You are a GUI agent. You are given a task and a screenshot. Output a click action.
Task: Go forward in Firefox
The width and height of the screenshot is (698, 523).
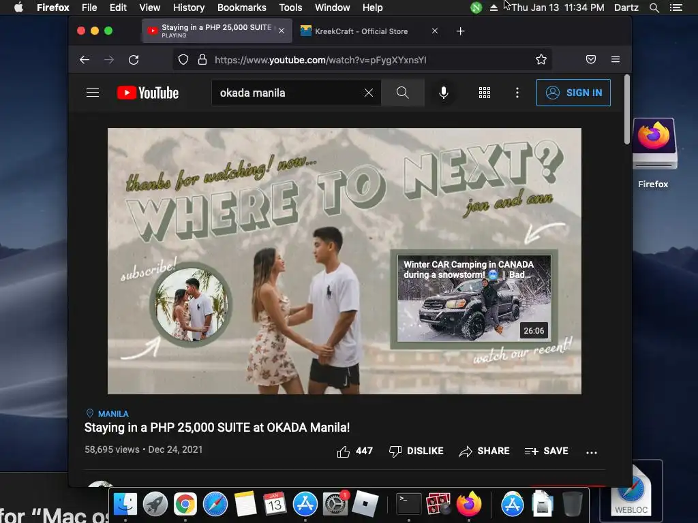[109, 60]
